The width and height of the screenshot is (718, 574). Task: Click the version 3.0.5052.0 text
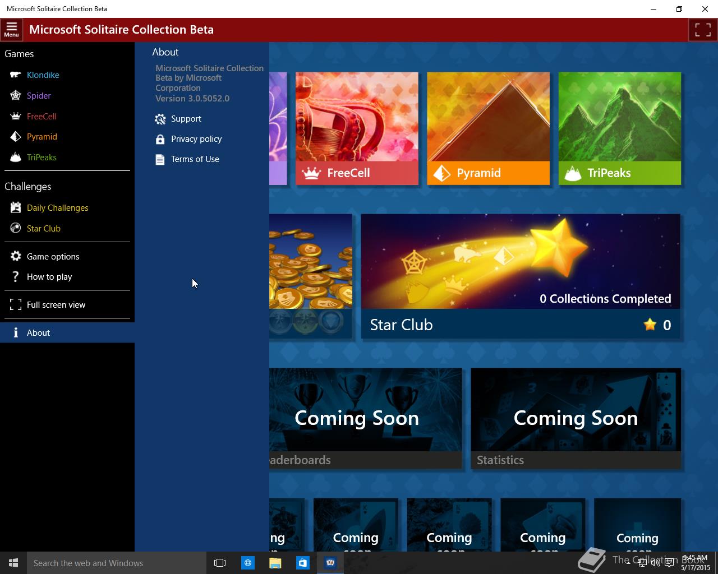coord(192,98)
